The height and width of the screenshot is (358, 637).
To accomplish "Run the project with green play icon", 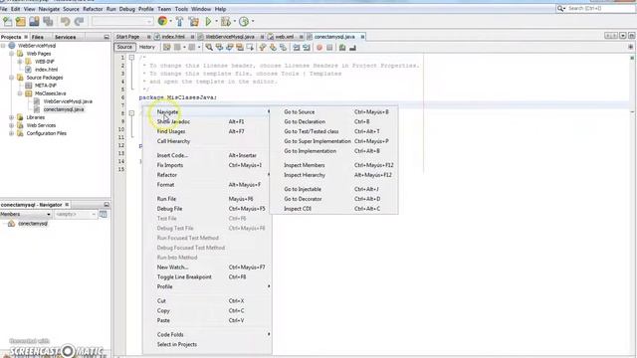I will [208, 22].
